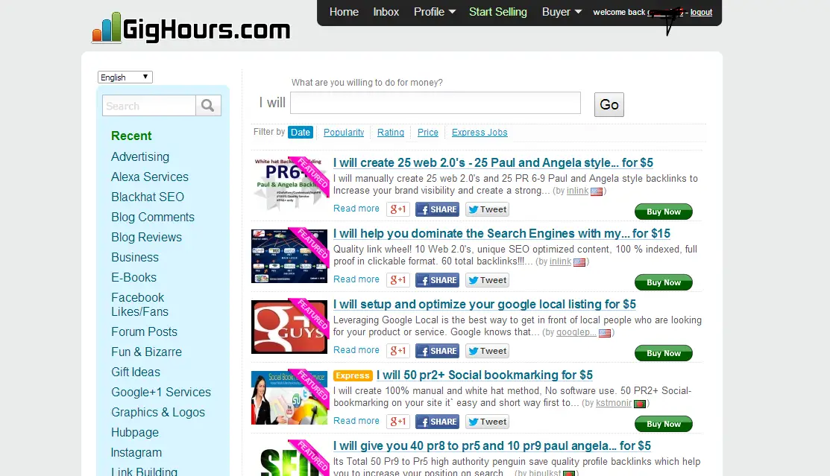Buy Now the Search Engines gig for $15
This screenshot has width=830, height=476.
[663, 282]
